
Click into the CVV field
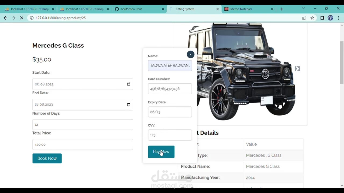pos(170,135)
